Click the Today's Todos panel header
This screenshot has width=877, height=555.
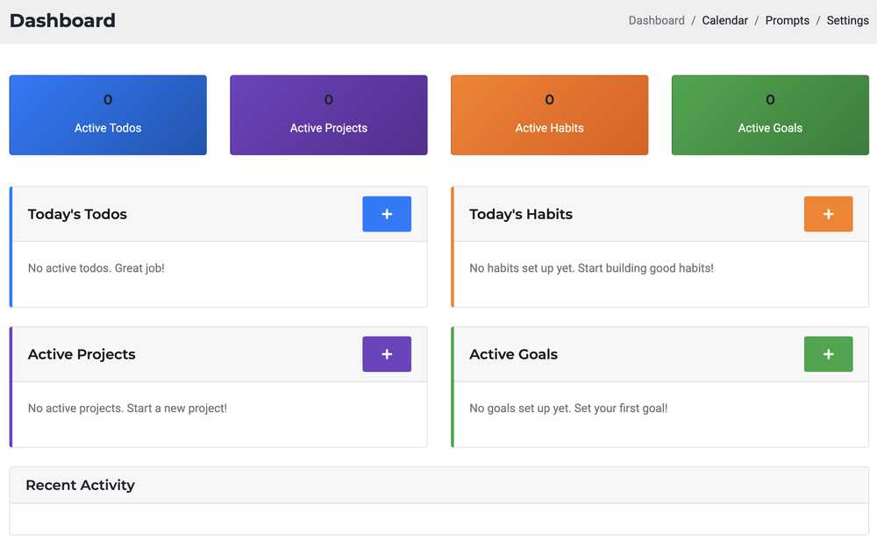76,214
